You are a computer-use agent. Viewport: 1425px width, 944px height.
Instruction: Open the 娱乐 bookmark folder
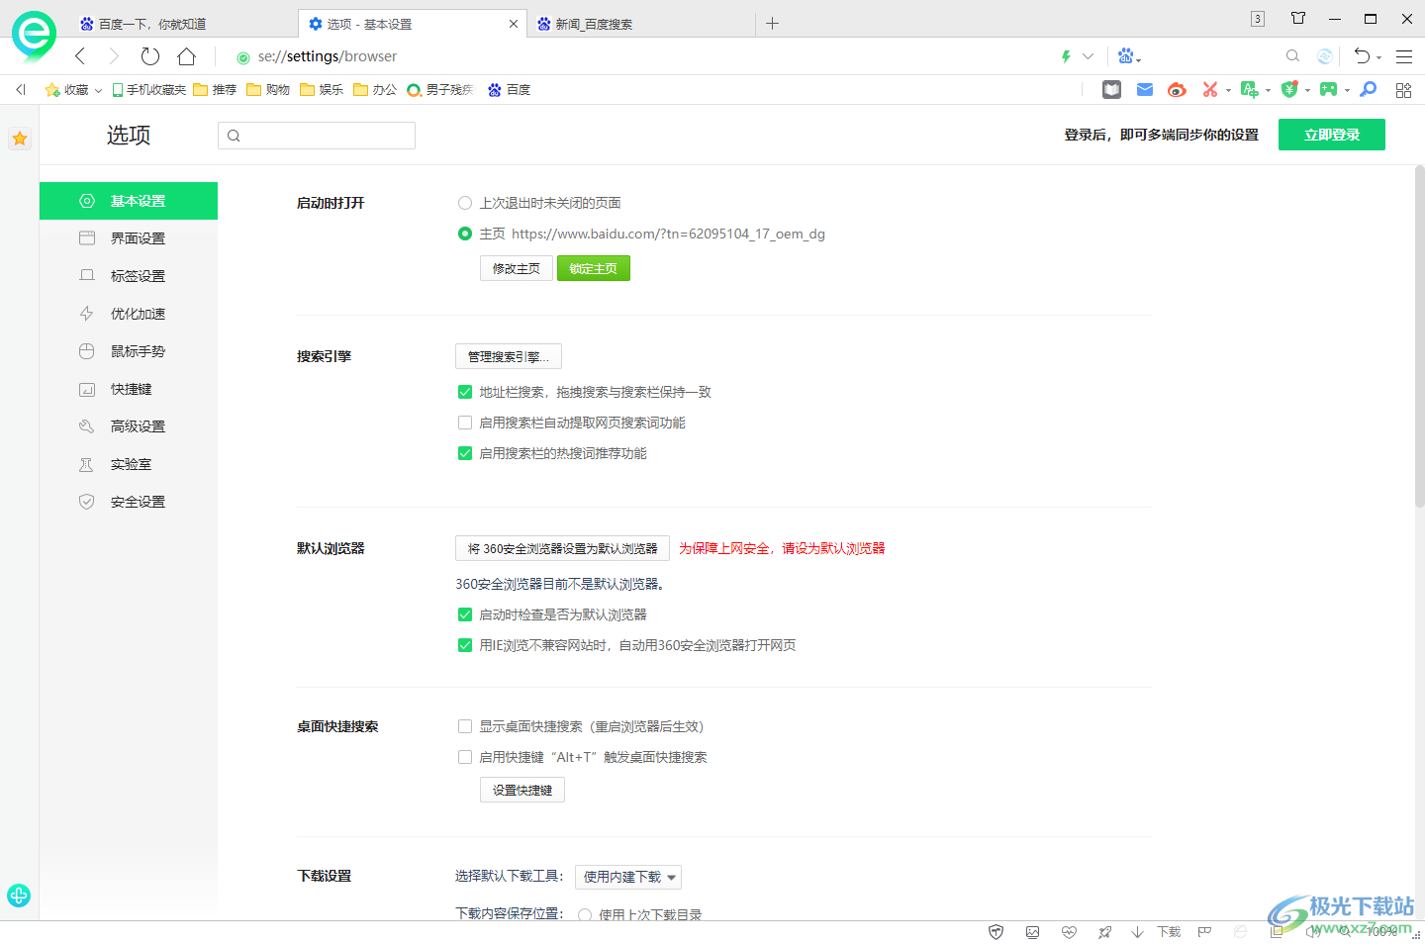click(x=322, y=90)
